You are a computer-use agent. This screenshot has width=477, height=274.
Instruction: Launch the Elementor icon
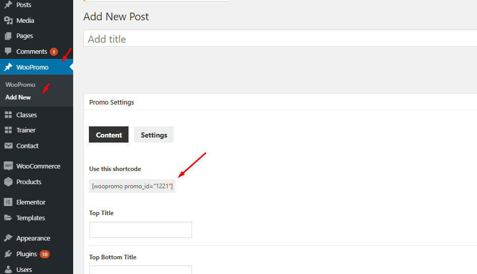click(8, 202)
